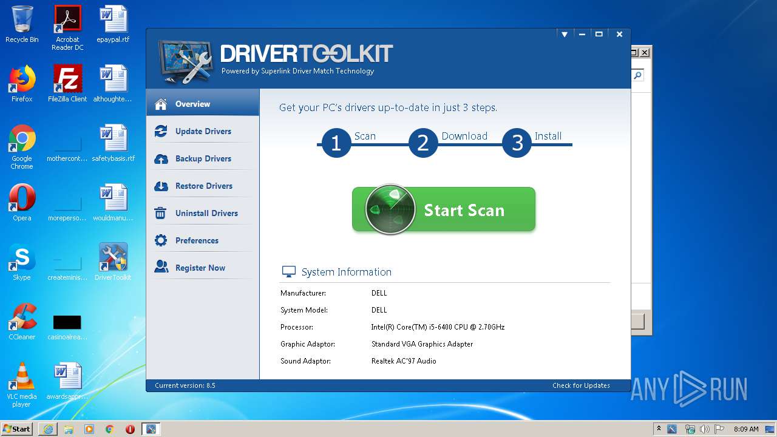Image resolution: width=777 pixels, height=437 pixels.
Task: Select the wouldmanu desktop document
Action: 113,203
